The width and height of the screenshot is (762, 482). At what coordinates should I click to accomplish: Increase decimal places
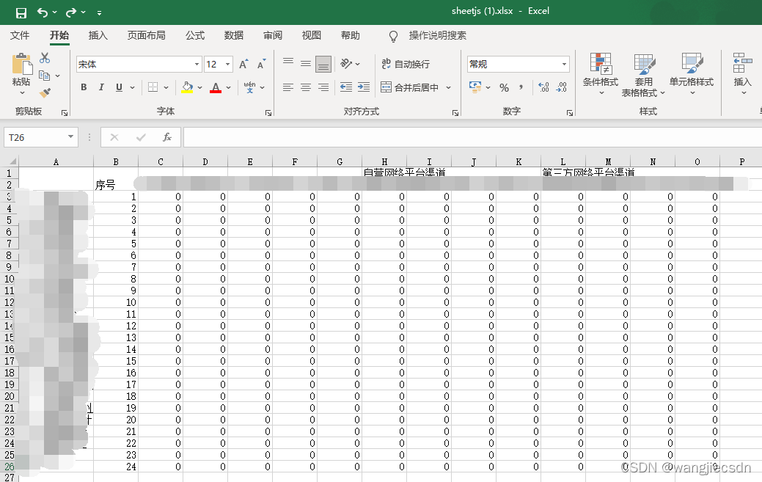pos(543,87)
